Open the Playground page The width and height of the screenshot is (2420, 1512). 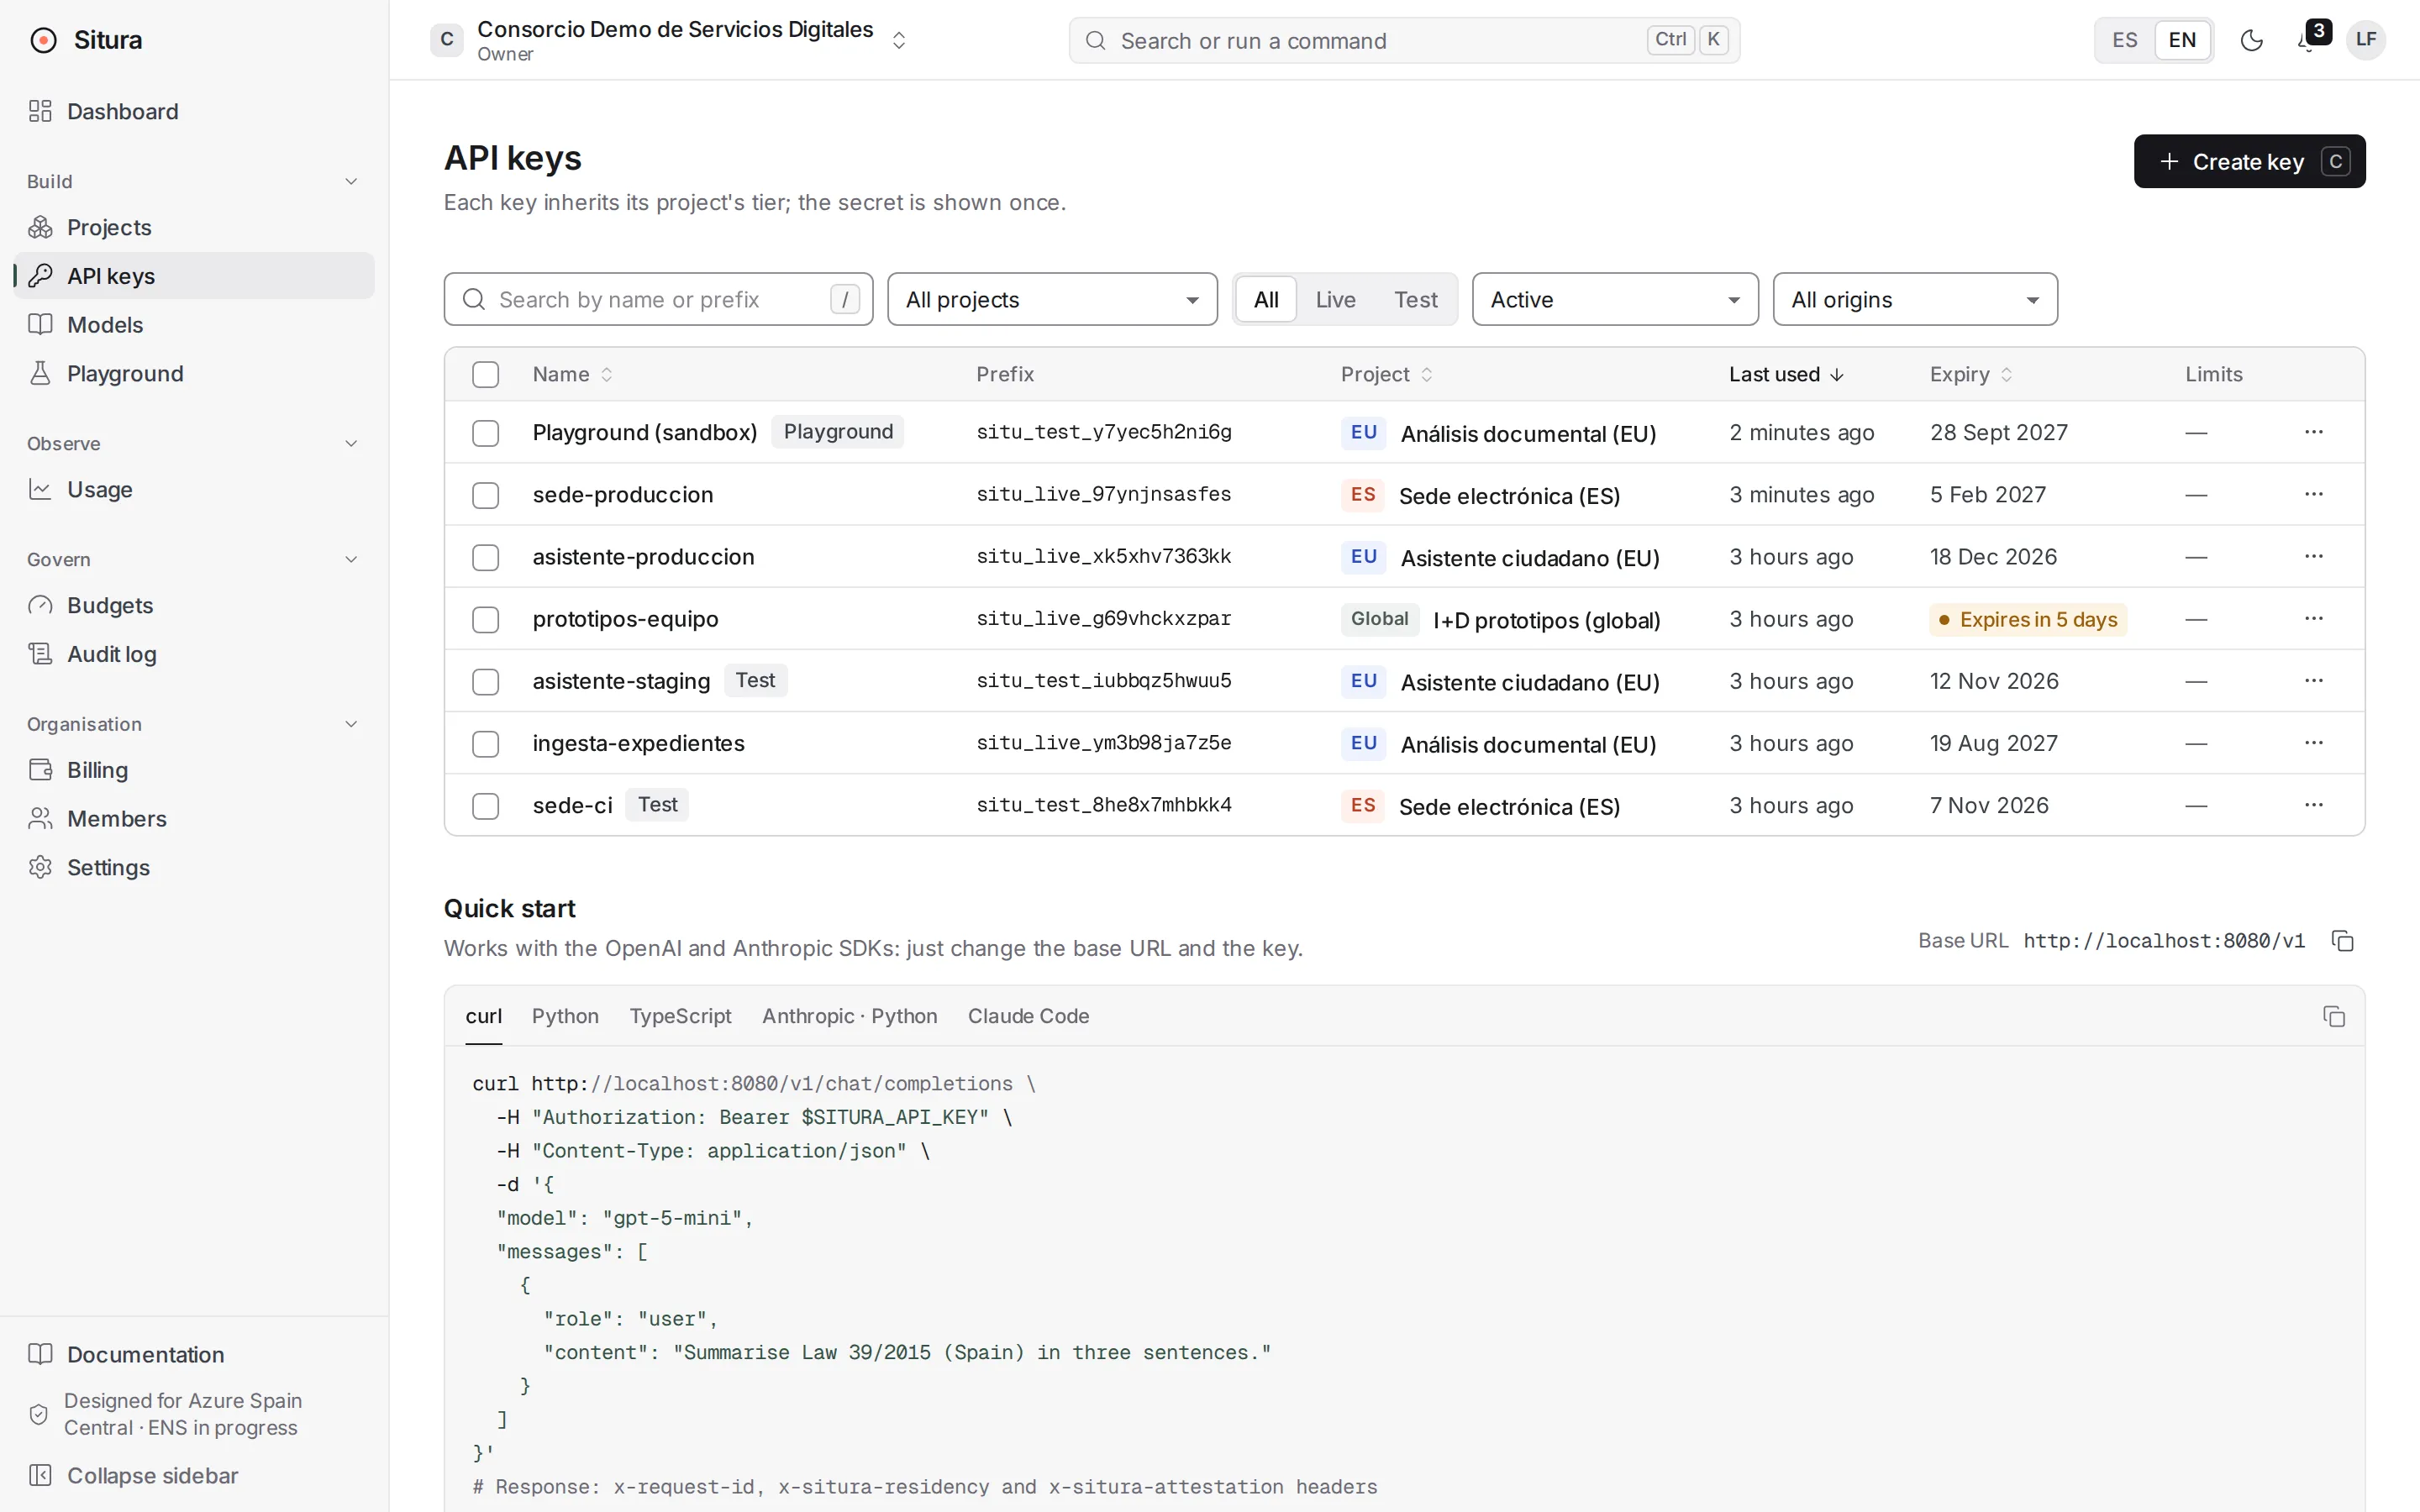point(194,373)
